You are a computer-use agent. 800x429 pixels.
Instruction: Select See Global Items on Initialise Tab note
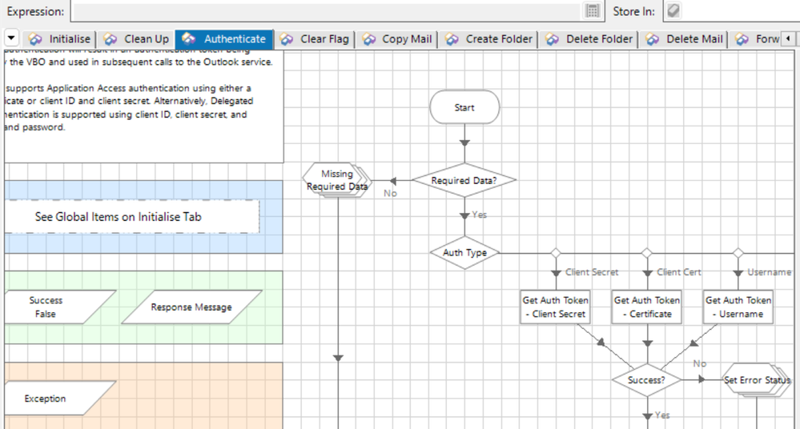coord(131,217)
